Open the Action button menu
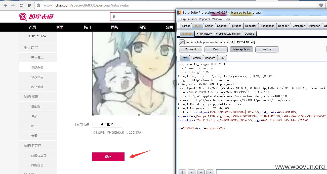Viewport: 327px width, 174px height. pyautogui.click(x=267, y=49)
